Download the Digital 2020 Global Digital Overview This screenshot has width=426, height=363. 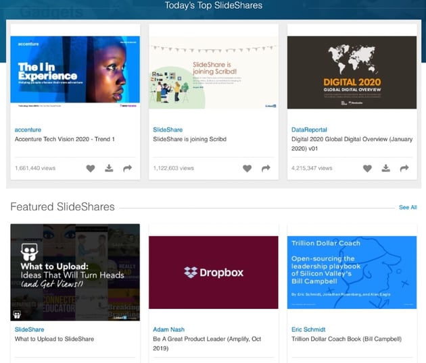[x=385, y=168]
